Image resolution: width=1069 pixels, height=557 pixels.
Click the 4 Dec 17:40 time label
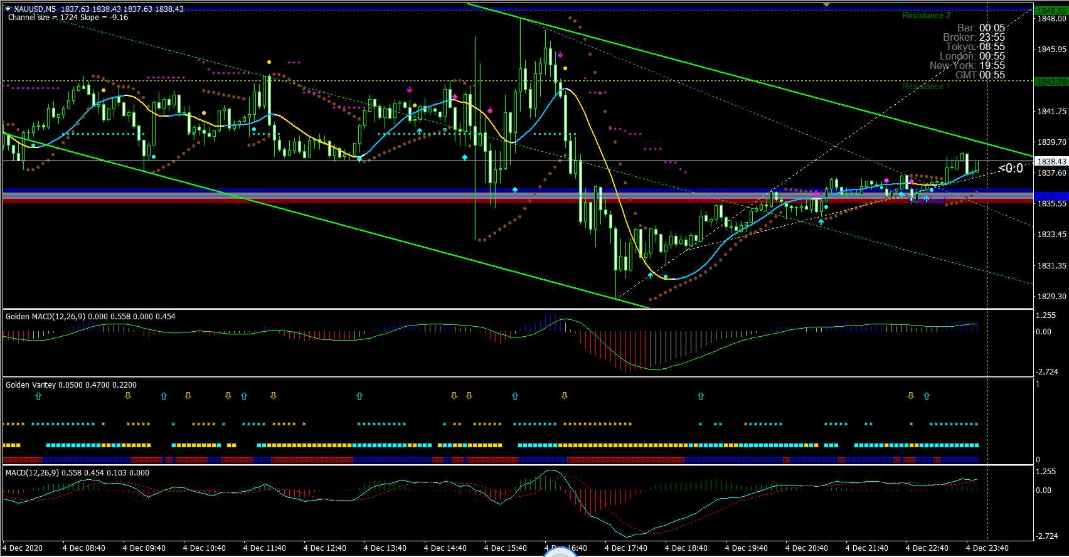(626, 548)
